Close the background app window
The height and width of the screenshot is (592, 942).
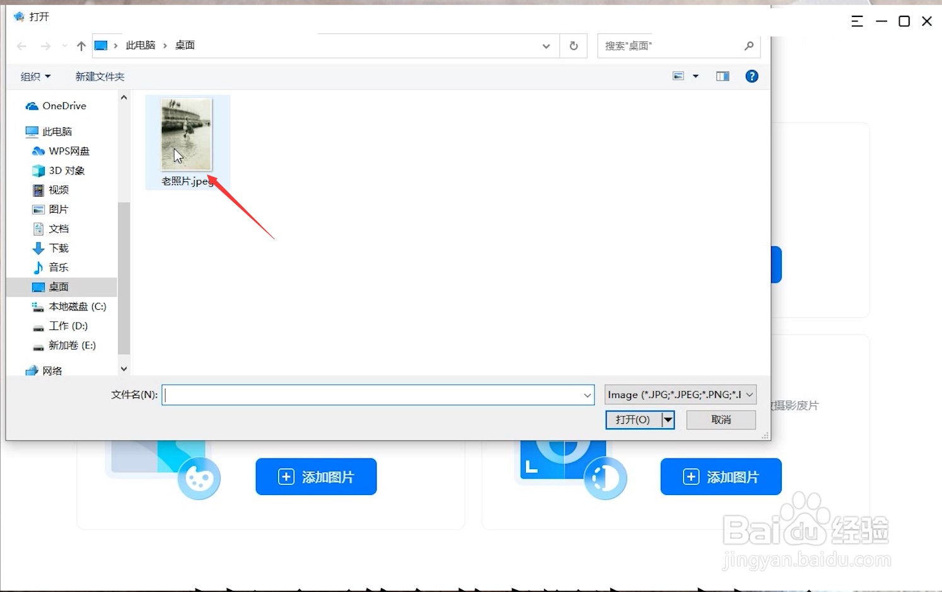[927, 21]
